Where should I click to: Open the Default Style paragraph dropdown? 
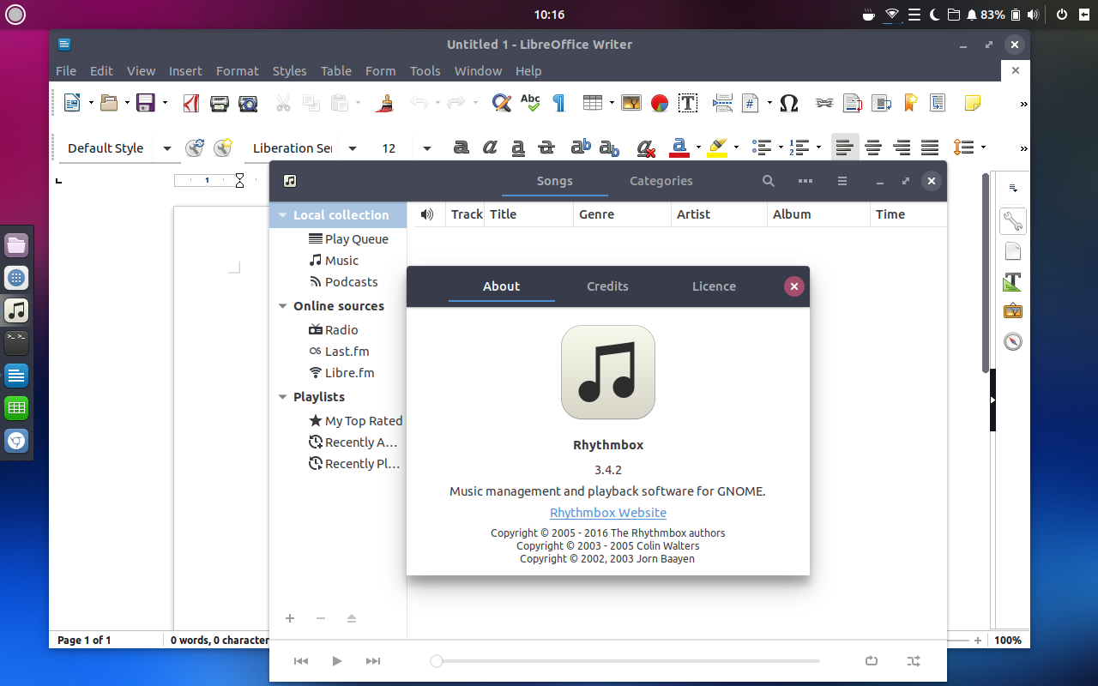click(167, 148)
